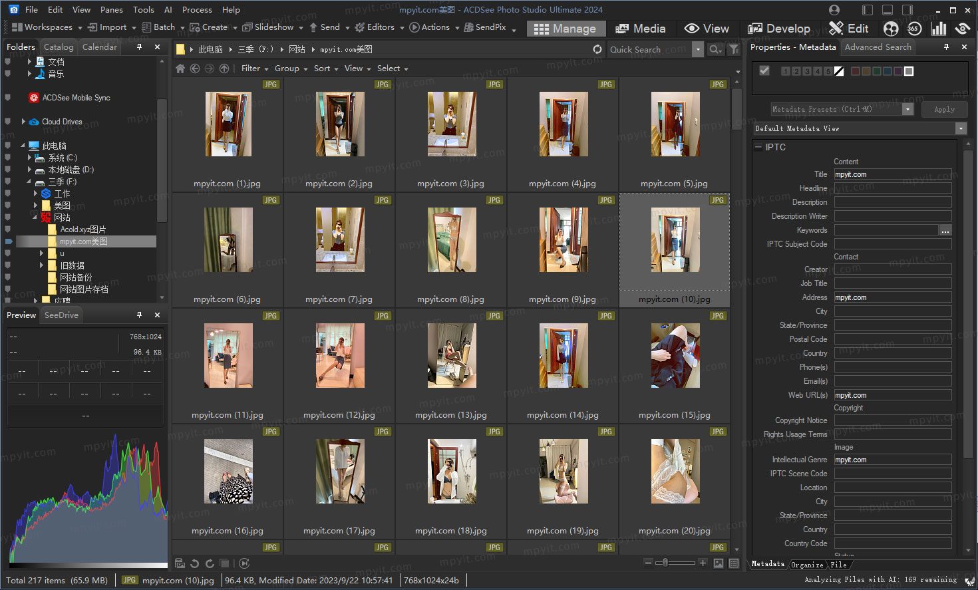The width and height of the screenshot is (978, 590).
Task: Click the Apply metadata button
Action: pyautogui.click(x=944, y=110)
